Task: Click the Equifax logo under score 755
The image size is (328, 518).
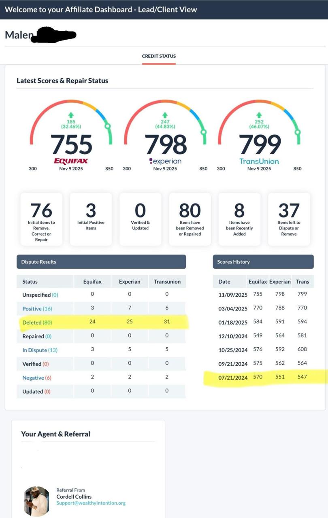Action: tap(71, 161)
